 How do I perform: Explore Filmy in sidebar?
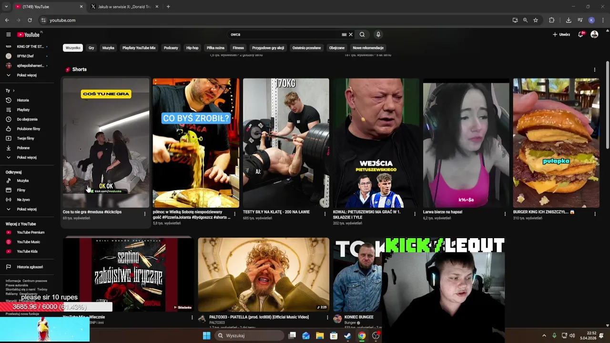[21, 190]
